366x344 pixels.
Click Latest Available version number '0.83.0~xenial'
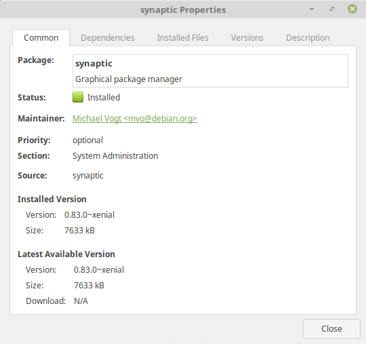tap(99, 269)
